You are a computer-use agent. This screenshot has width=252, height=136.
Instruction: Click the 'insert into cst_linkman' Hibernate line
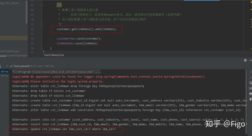[x=129, y=124]
